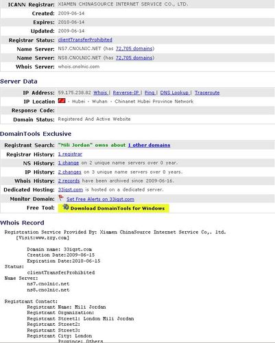Click registrar name XIAMEN CHINASOURCE INTERNET SERVICE
275x343 pixels.
pyautogui.click(x=123, y=4)
